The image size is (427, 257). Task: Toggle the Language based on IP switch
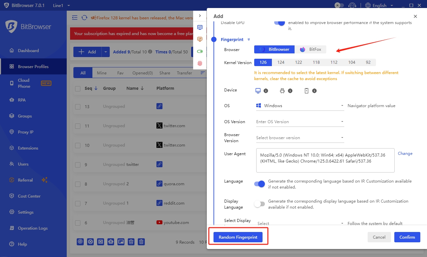click(260, 184)
